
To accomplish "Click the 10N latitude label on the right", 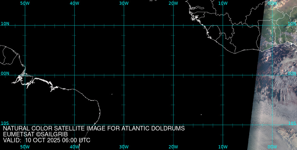I will (x=292, y=23).
